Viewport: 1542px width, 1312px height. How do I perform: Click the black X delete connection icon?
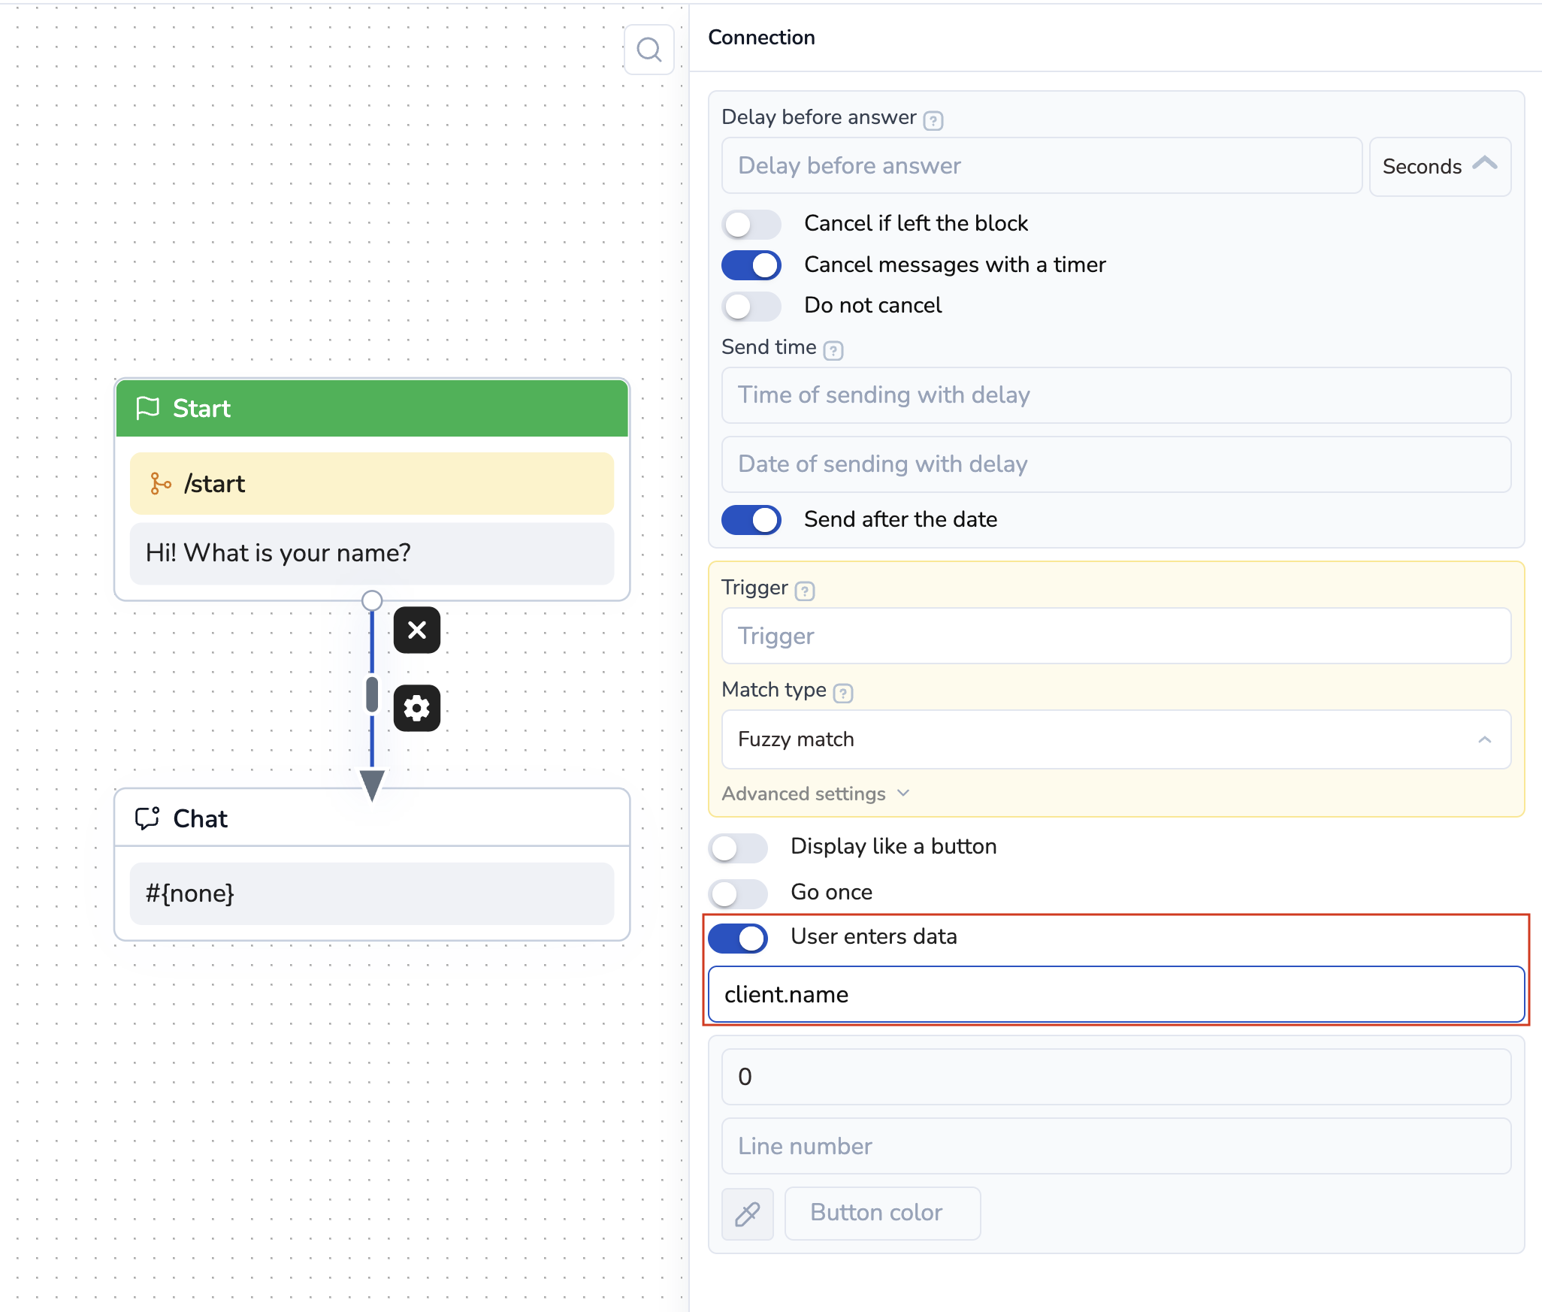(x=417, y=630)
